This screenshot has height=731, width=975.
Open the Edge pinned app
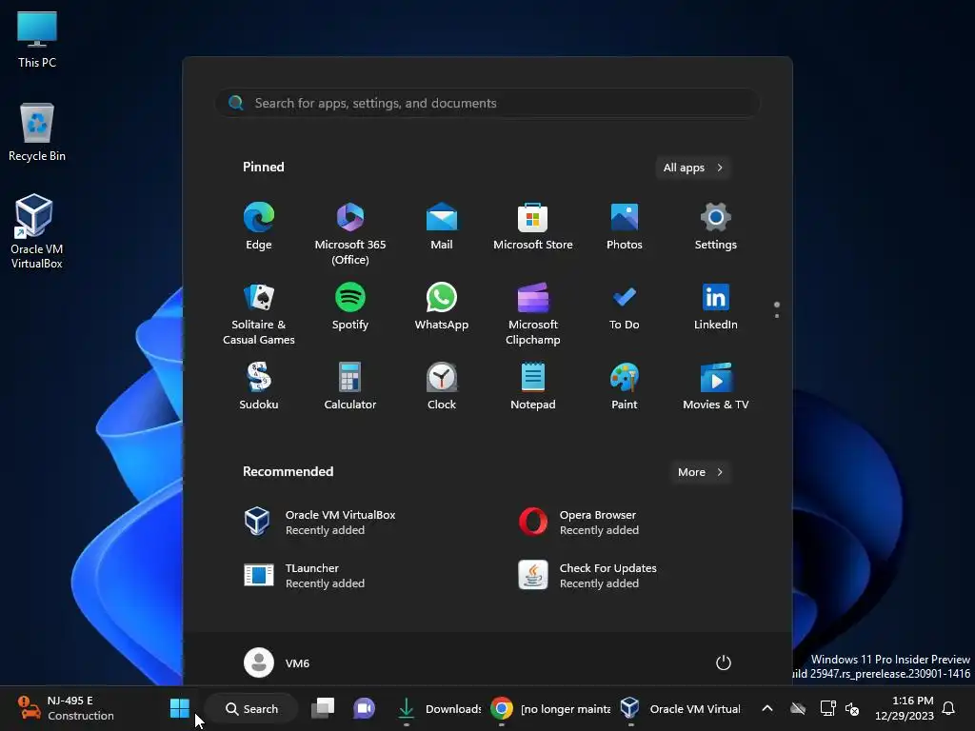point(259,227)
